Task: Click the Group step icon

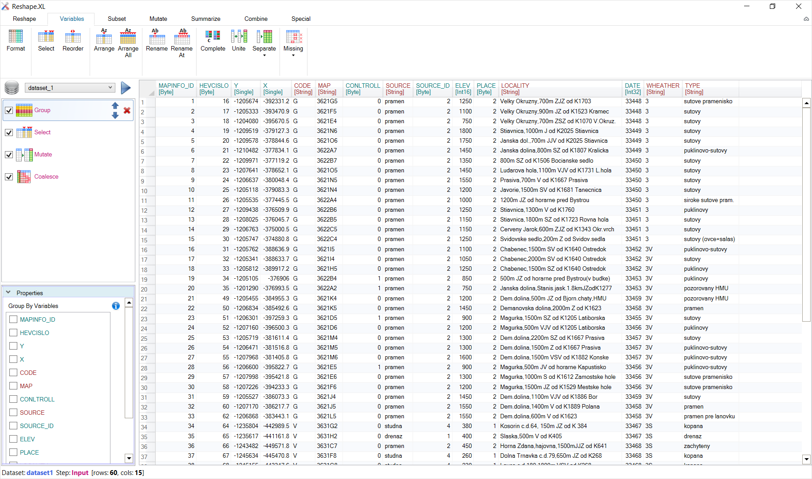Action: 24,110
